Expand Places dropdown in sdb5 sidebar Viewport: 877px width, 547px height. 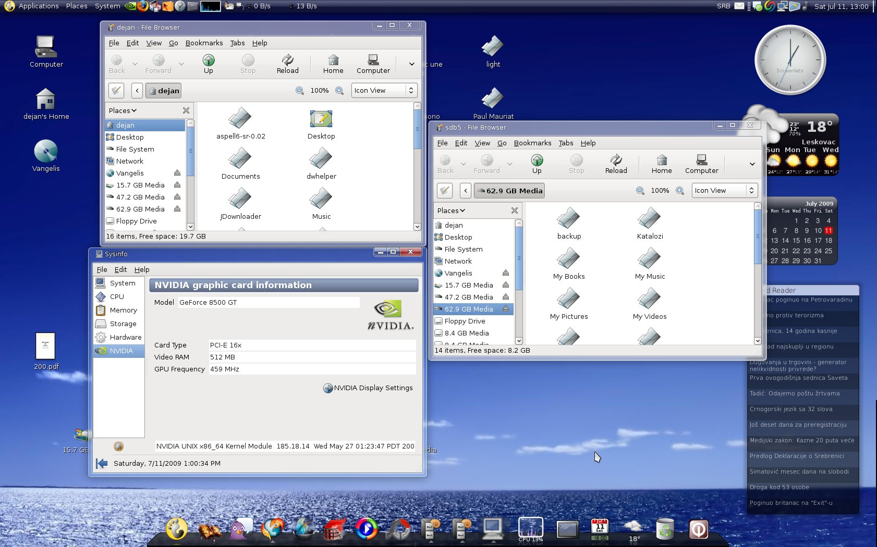pyautogui.click(x=451, y=210)
